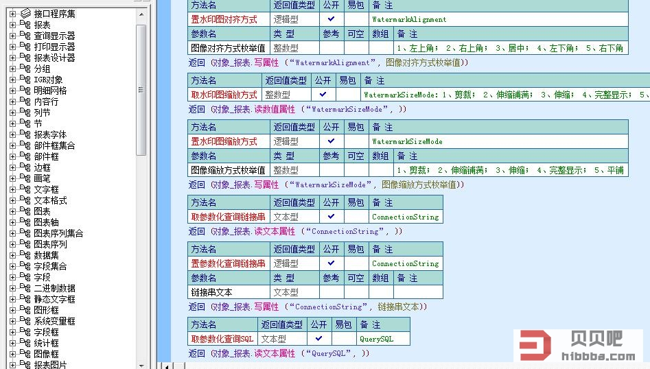The height and width of the screenshot is (369, 650).
Task: Toggle 参考 cell for 图像对齐方式枚举值 parameter
Action: (332, 48)
